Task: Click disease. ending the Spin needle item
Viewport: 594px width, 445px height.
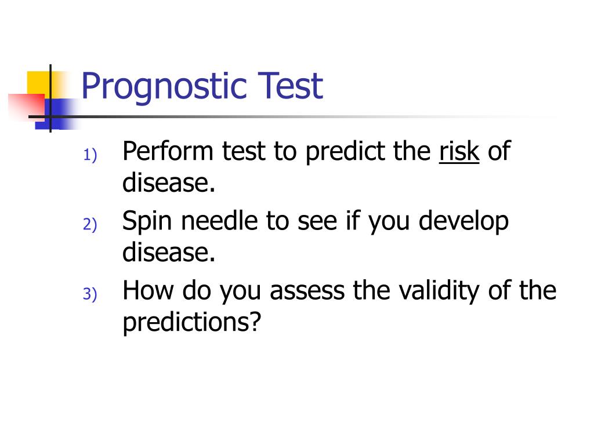Action: tap(169, 252)
